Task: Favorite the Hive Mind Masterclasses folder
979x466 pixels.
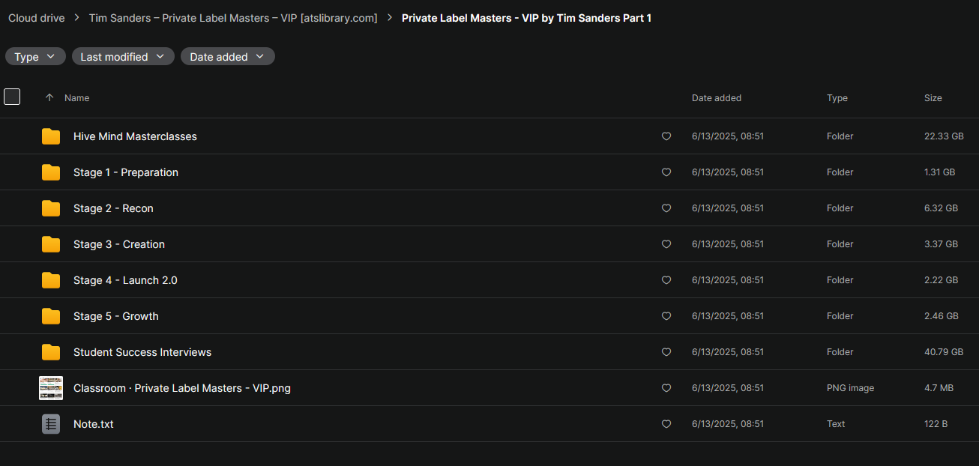Action: [x=666, y=136]
